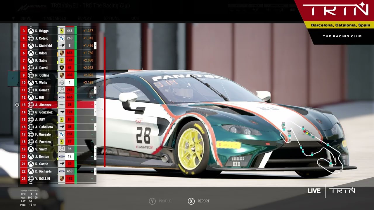The height and width of the screenshot is (210, 374).
Task: Click the spectate play icon left of row 13
Action: click(17, 105)
